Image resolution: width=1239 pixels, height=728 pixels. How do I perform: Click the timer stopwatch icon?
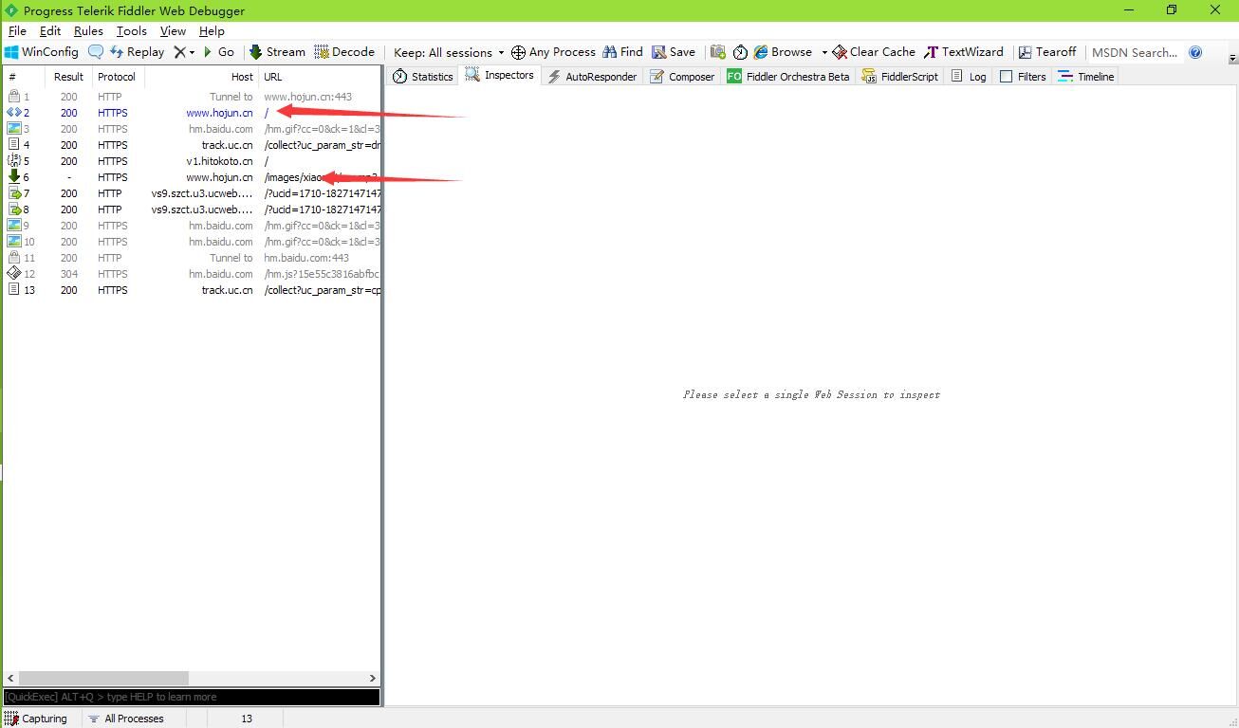(740, 52)
